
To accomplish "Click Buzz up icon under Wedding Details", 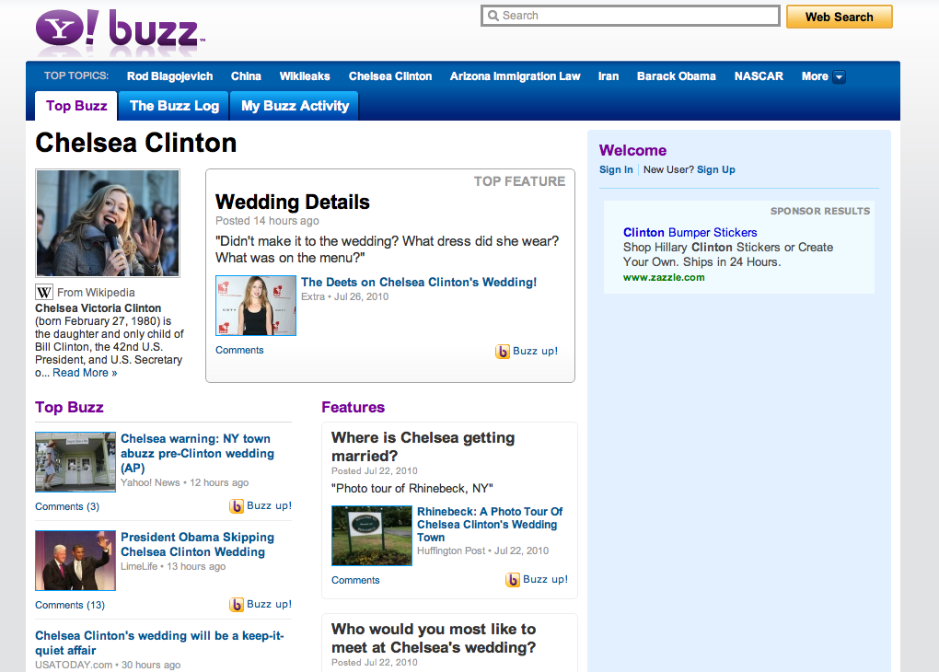I will [503, 352].
